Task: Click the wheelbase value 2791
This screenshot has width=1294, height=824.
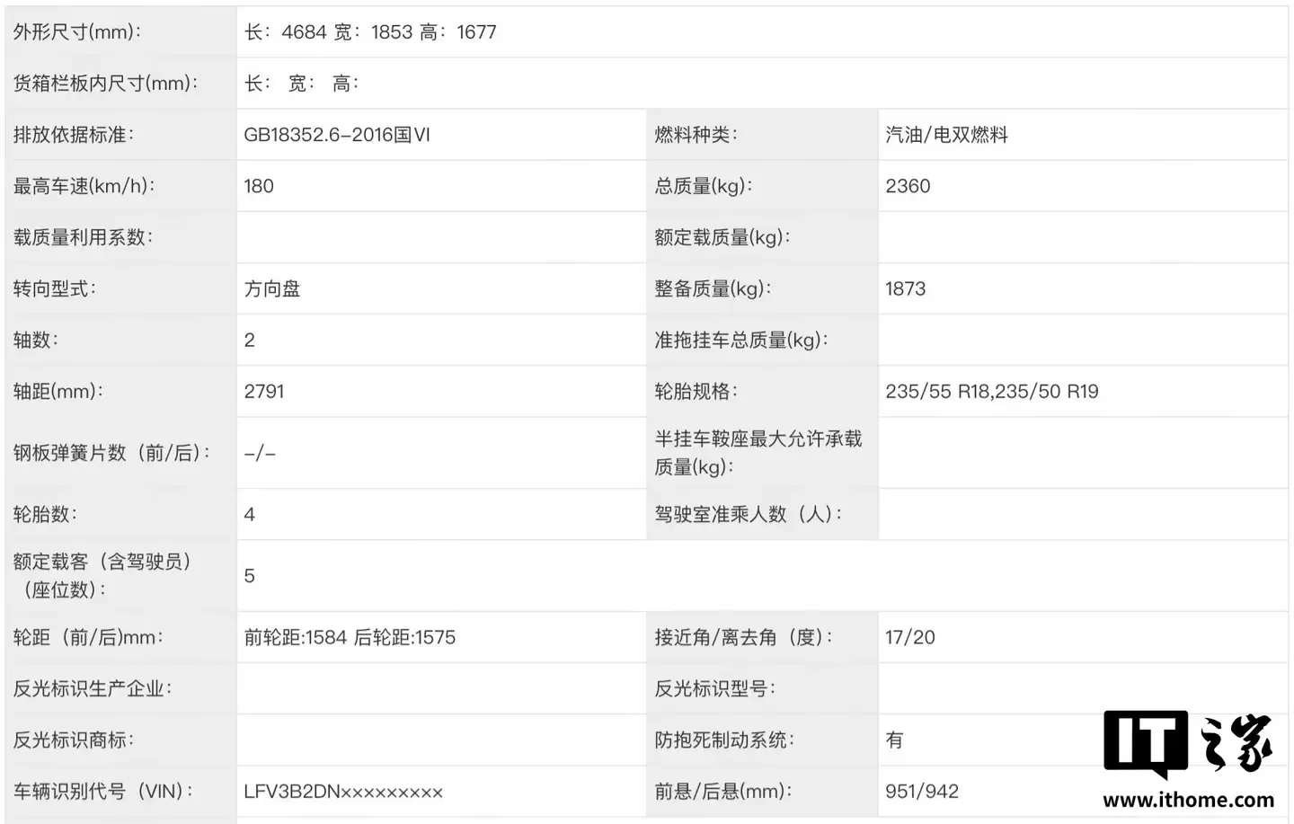Action: (x=264, y=391)
